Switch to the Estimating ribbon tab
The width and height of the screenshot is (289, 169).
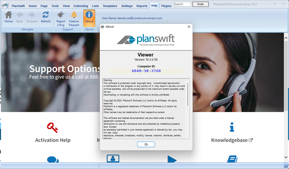(x=81, y=6)
